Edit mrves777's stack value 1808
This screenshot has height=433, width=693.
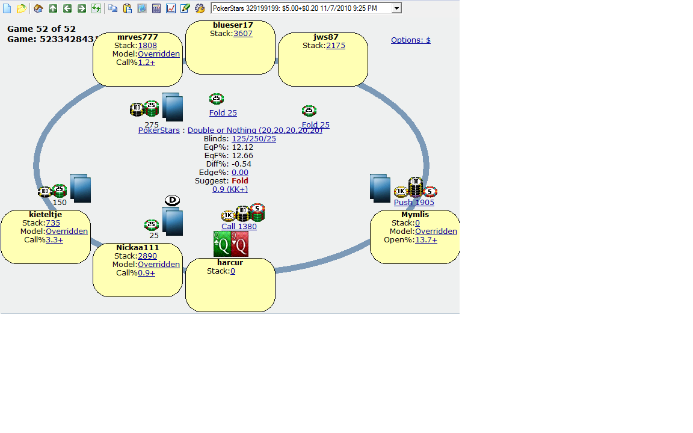tap(147, 46)
